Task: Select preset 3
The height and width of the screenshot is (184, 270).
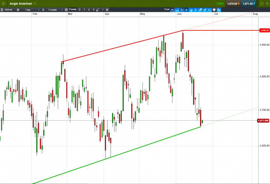Action: [x=94, y=10]
